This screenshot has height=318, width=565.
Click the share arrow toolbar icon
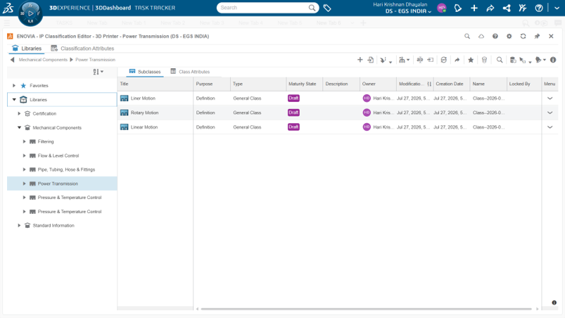coord(457,60)
